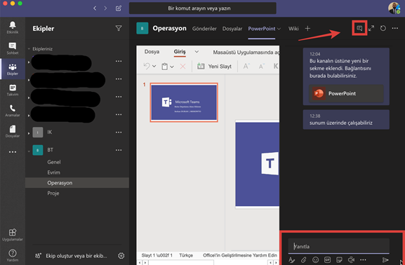Collapse the Ekipleriniz group

[29, 49]
